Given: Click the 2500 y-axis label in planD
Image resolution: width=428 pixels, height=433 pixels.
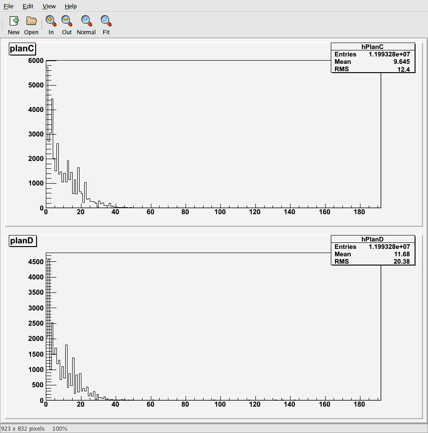Looking at the screenshot, I should pos(36,323).
